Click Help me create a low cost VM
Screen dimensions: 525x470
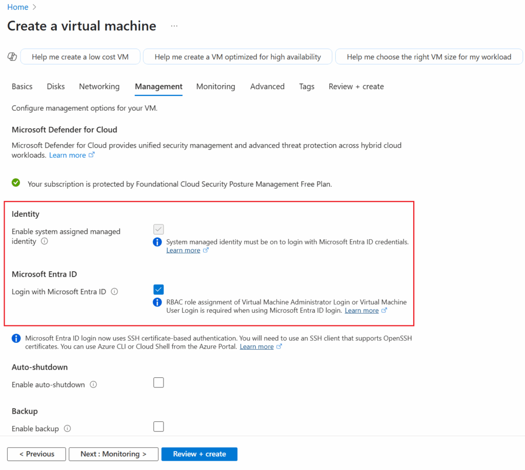[80, 56]
